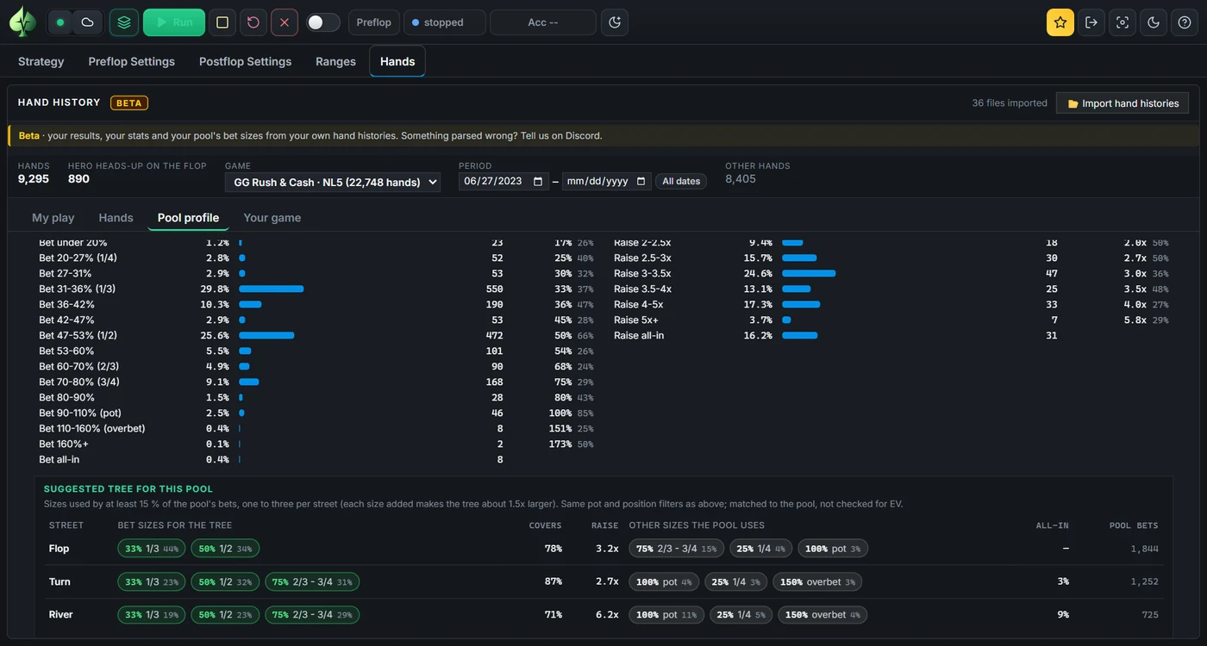
Task: Click the stopped status indicator
Action: [x=445, y=22]
